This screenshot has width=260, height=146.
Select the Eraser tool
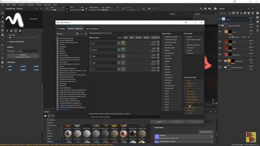point(2,17)
